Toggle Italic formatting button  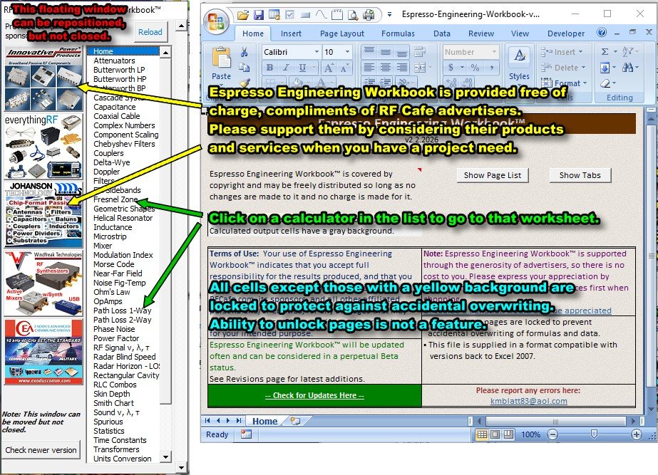tap(285, 68)
